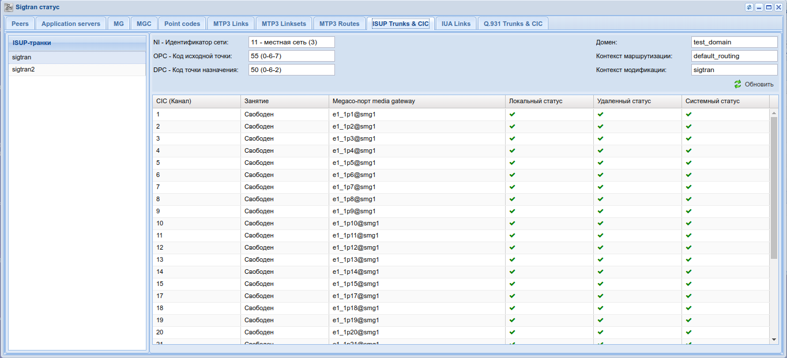The height and width of the screenshot is (358, 787).
Task: Click the scroll down arrow of the CIC table
Action: 774,340
